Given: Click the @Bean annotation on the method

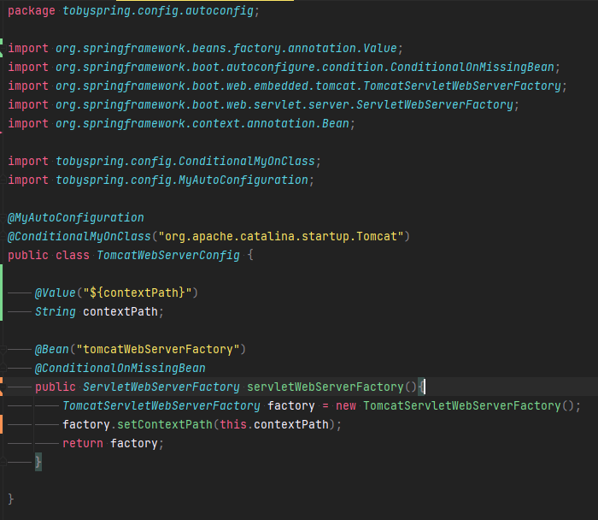Looking at the screenshot, I should tap(52, 349).
